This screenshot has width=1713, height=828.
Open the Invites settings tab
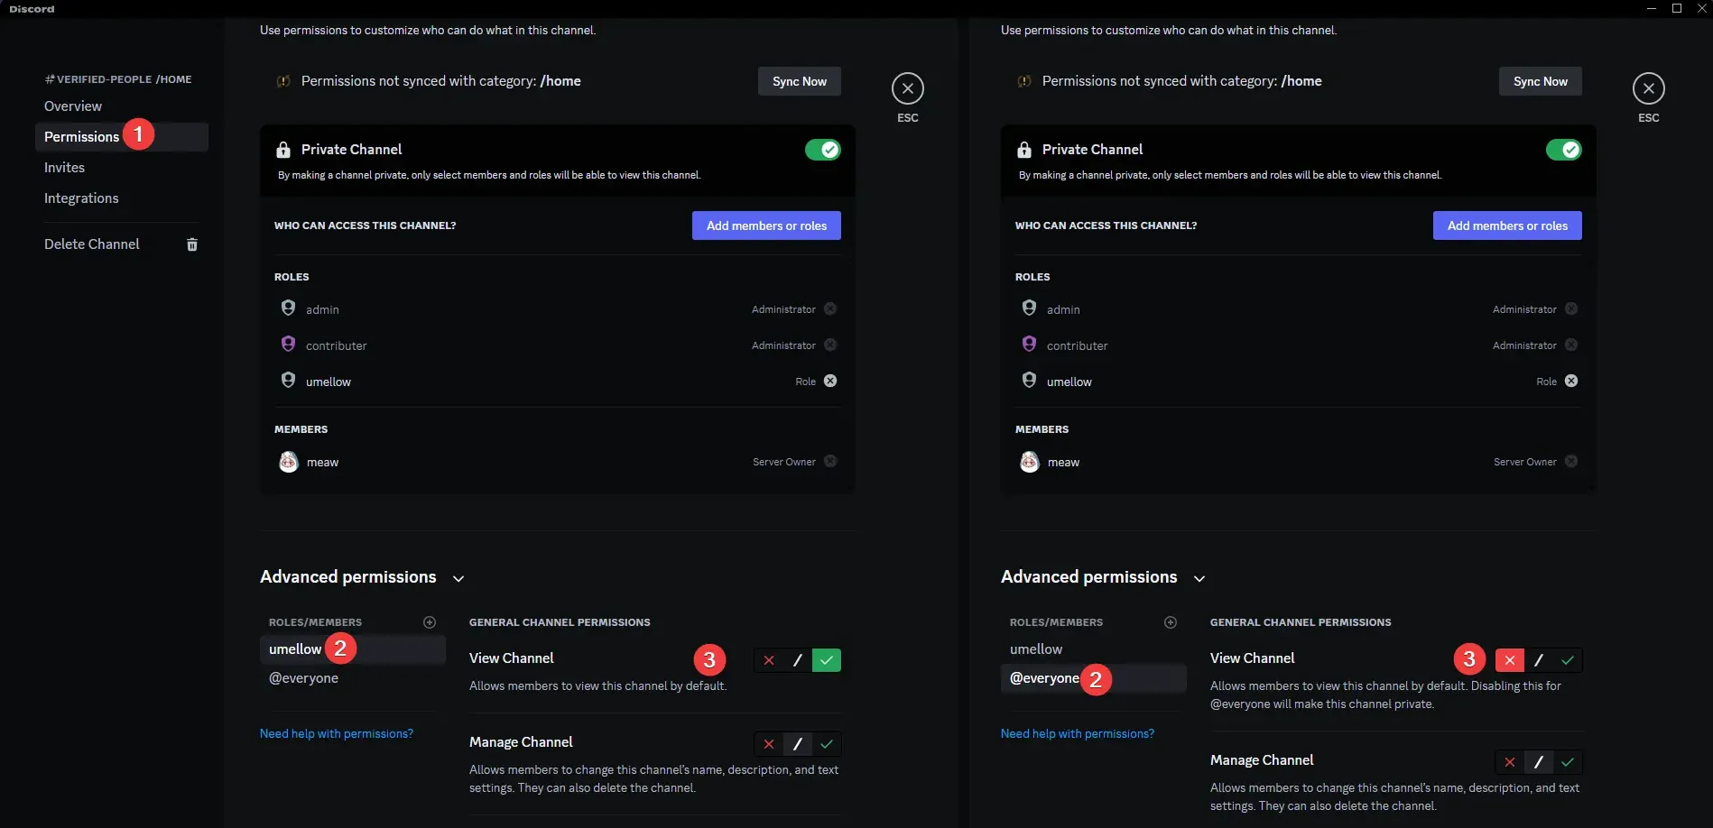pyautogui.click(x=122, y=168)
